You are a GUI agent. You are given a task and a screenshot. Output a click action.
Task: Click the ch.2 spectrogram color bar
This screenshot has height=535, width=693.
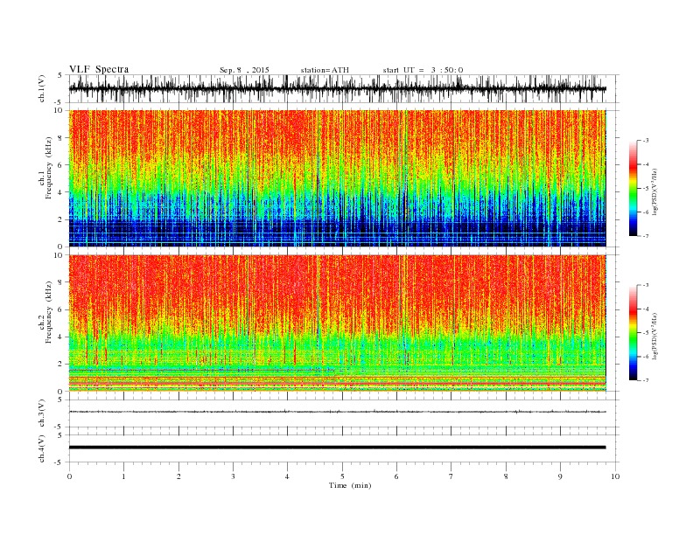tap(633, 333)
